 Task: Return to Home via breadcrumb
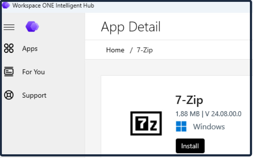tap(115, 50)
